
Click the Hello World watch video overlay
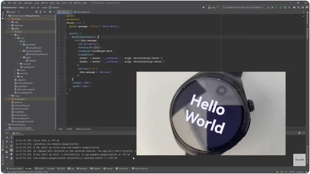pos(211,113)
